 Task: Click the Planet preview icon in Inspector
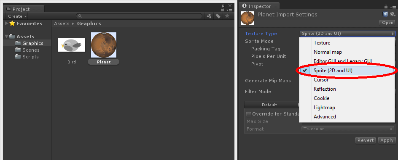tap(247, 18)
